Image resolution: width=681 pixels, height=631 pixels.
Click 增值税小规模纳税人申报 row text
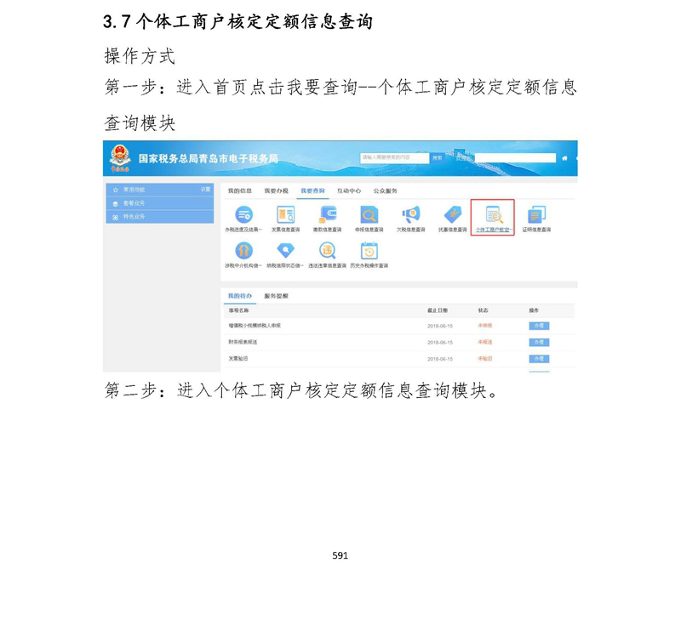(255, 326)
